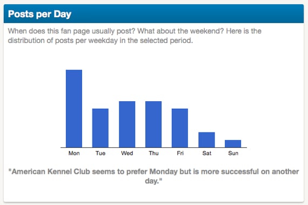308x205 pixels.
Task: Click the blue panel header bar
Action: pos(153,13)
